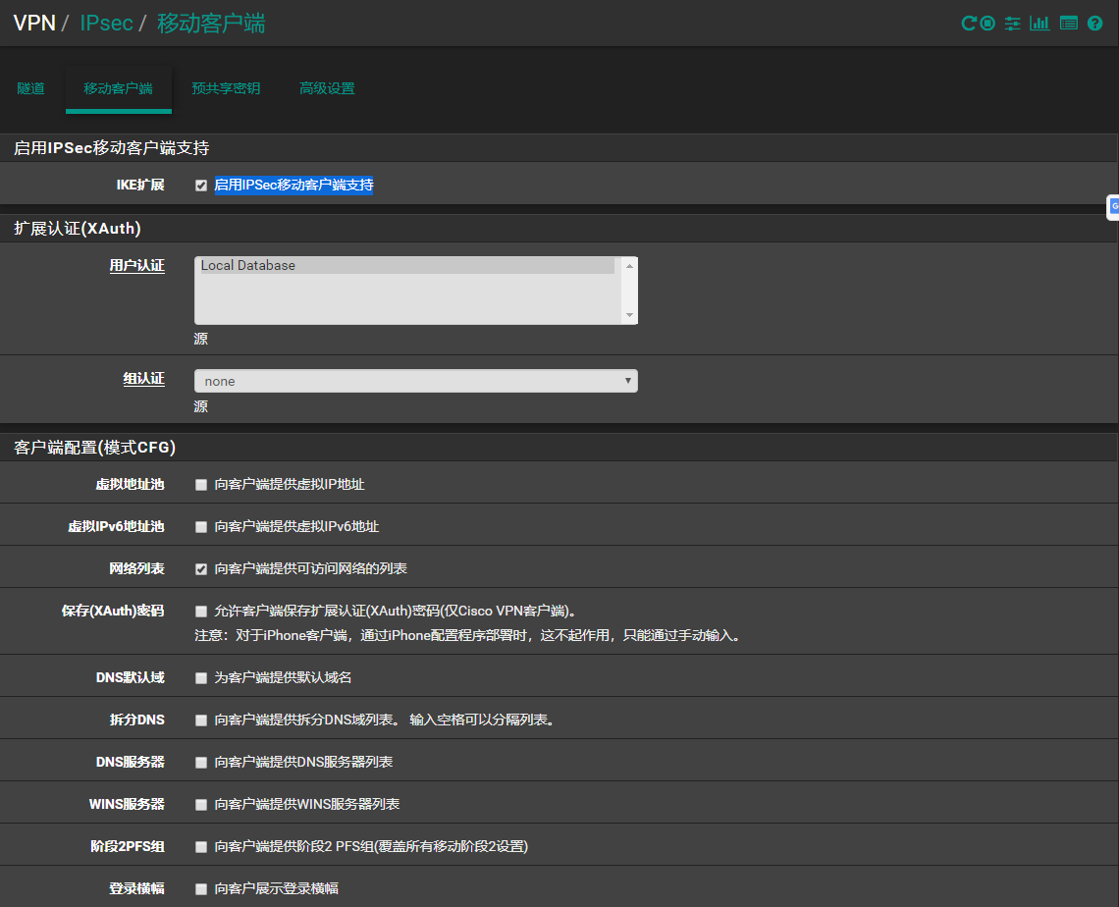1119x907 pixels.
Task: Click the IPsec breadcrumb link
Action: coord(106,24)
